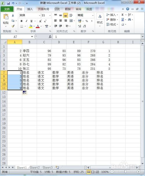Toggle Underline formatting
145x176 pixels.
point(32,21)
